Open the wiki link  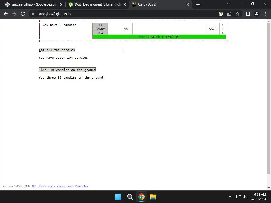coord(51,186)
